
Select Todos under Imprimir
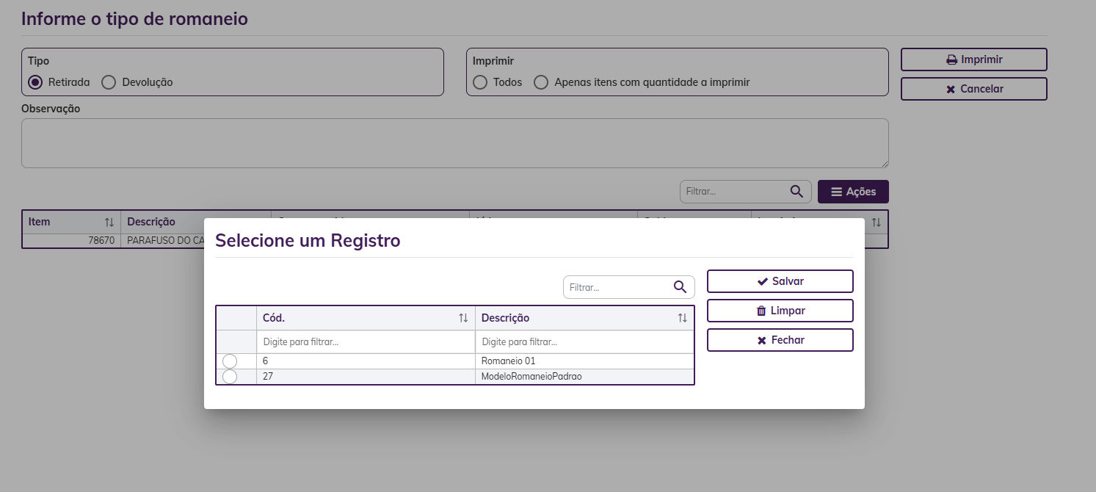(x=480, y=82)
